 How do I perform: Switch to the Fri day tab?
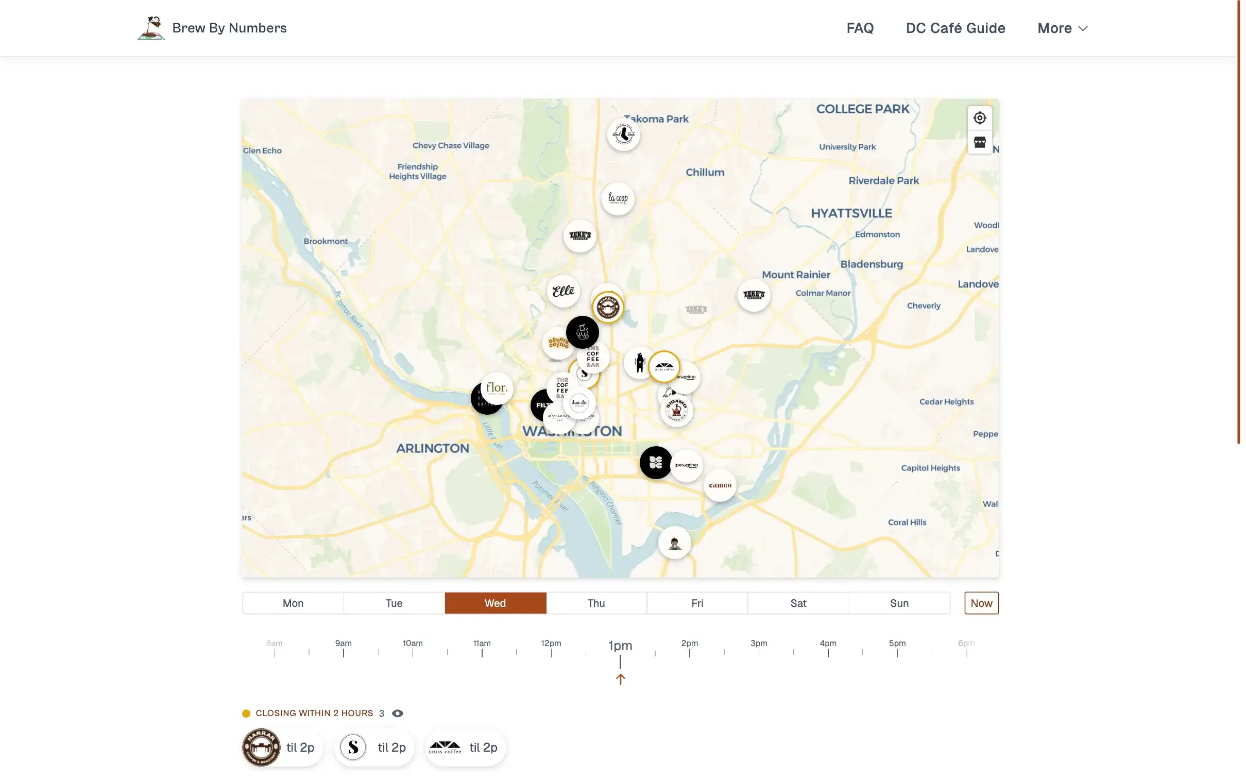pyautogui.click(x=697, y=603)
